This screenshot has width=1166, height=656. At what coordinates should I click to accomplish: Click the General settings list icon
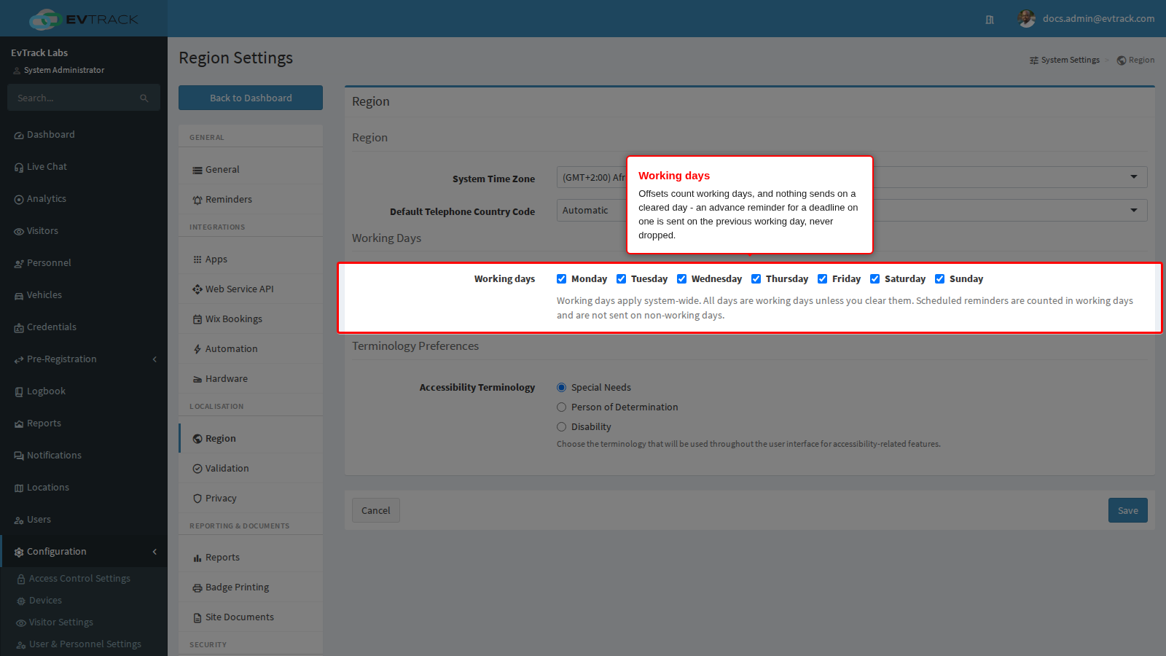[197, 170]
